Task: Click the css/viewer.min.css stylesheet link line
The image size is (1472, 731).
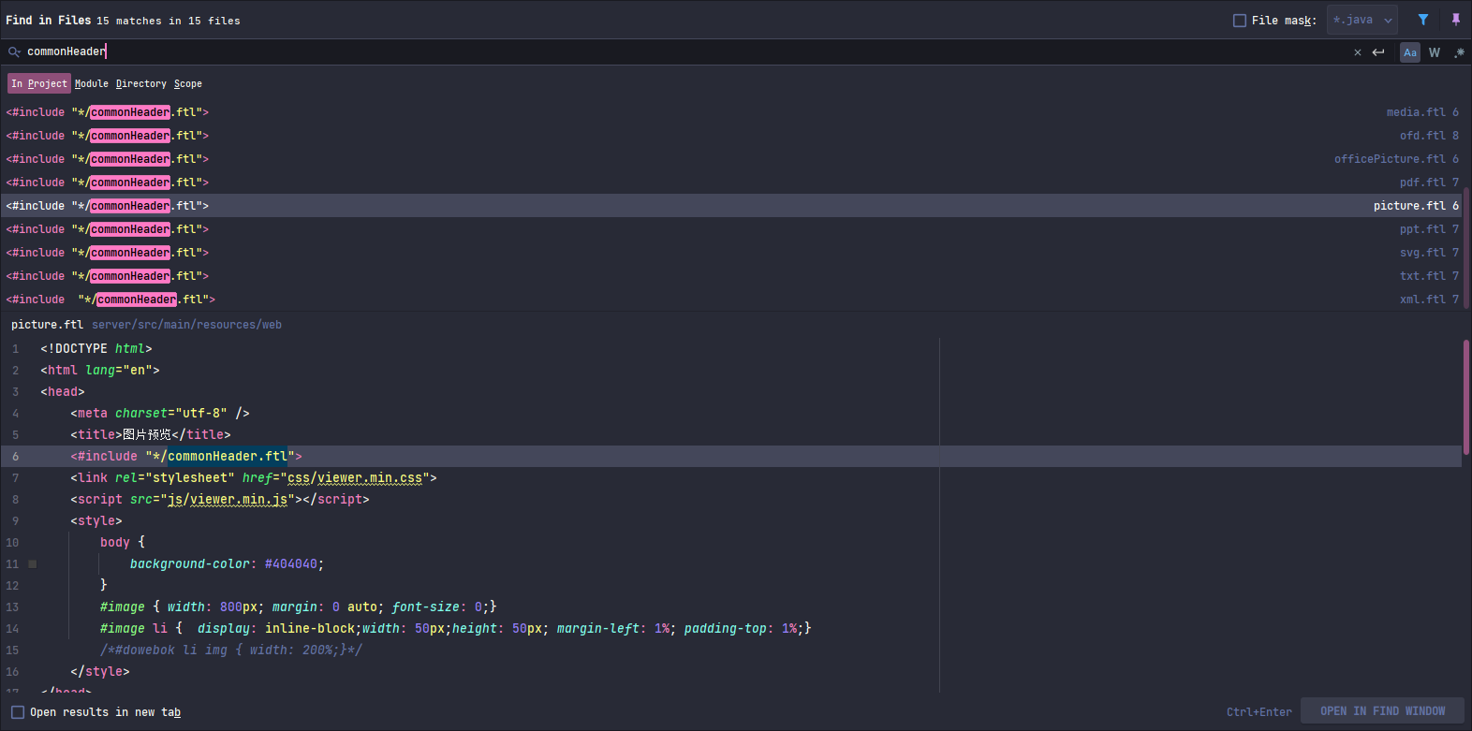Action: tap(254, 478)
